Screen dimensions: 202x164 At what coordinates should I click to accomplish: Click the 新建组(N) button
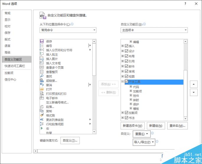(156, 126)
